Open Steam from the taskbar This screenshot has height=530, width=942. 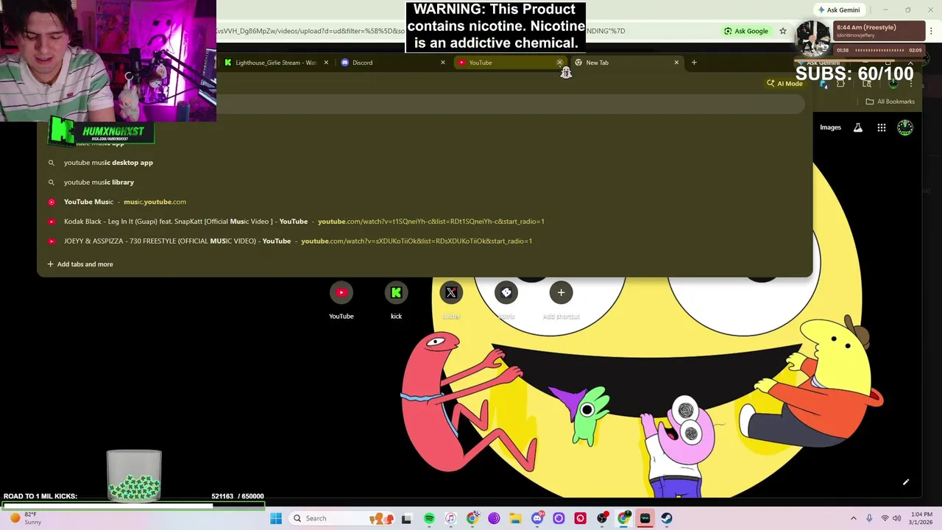coord(667,518)
